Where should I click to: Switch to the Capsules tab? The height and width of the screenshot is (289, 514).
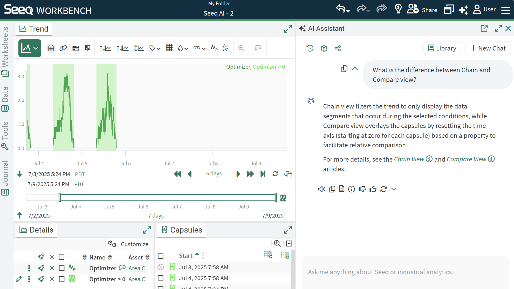coord(182,230)
